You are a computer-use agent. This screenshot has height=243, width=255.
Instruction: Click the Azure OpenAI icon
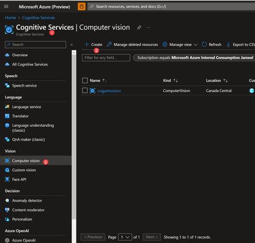click(7, 241)
